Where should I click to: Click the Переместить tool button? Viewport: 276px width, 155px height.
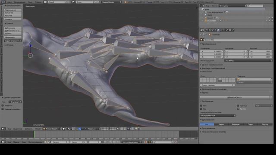pyautogui.click(x=13, y=10)
